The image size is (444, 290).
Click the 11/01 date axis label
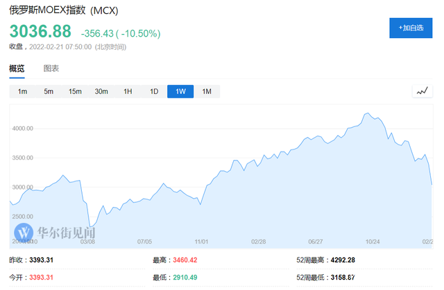(201, 242)
